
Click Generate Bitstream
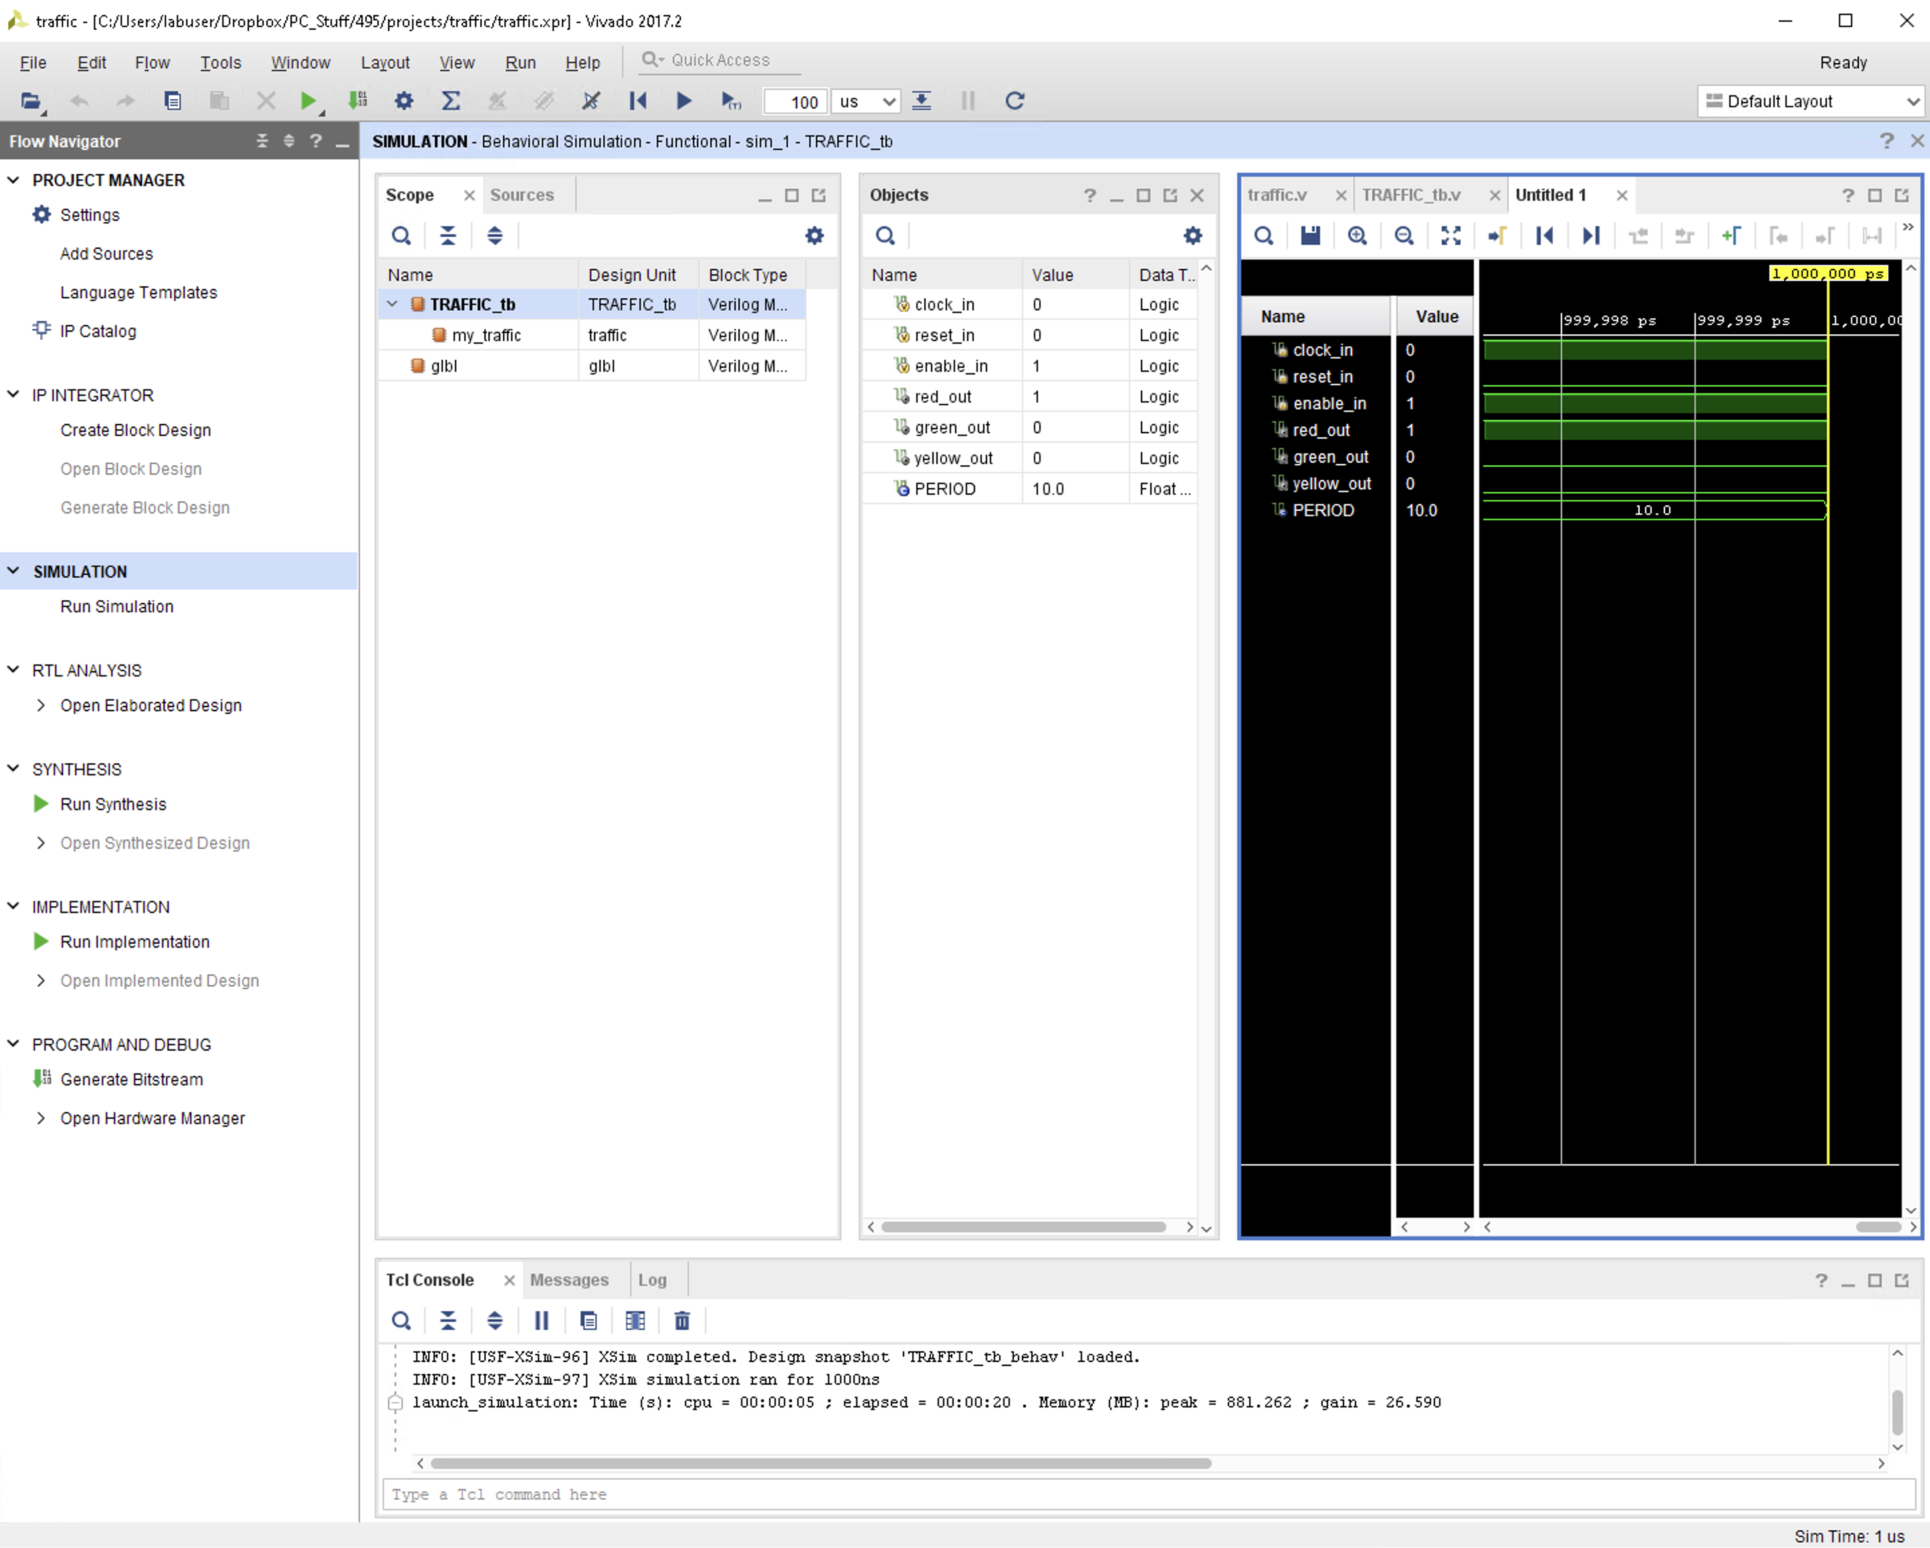(132, 1079)
